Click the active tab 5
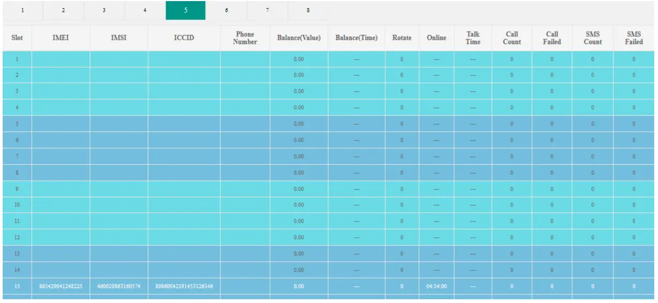Viewport: 658px width, 303px height. click(186, 10)
